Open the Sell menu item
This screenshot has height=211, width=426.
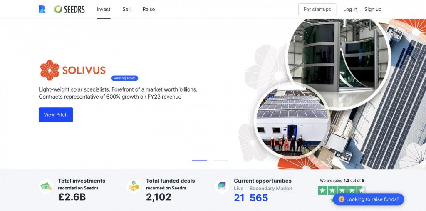(x=126, y=9)
